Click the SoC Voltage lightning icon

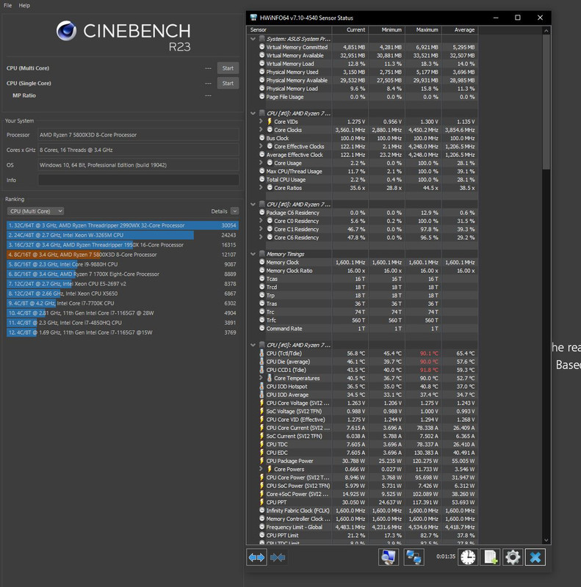261,411
